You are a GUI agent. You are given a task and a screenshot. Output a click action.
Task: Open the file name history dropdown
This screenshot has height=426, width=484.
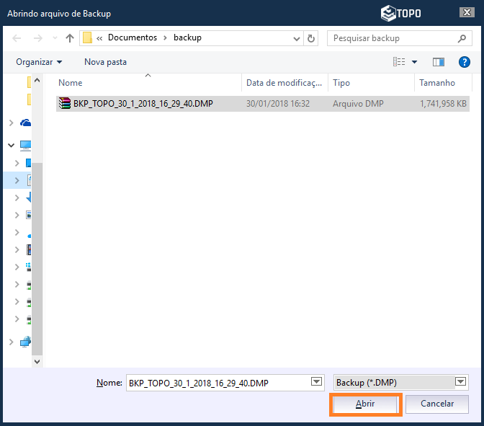coord(315,382)
